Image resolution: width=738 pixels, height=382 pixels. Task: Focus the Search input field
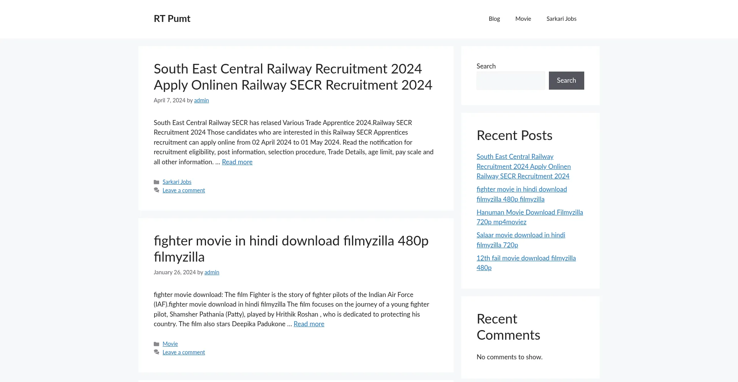(x=510, y=80)
